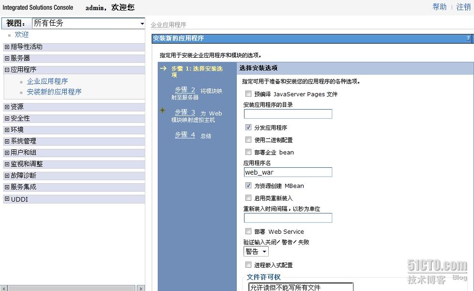The height and width of the screenshot is (291, 474).
Task: Click inside the 应用程序名 field showing web_war
Action: pos(288,172)
